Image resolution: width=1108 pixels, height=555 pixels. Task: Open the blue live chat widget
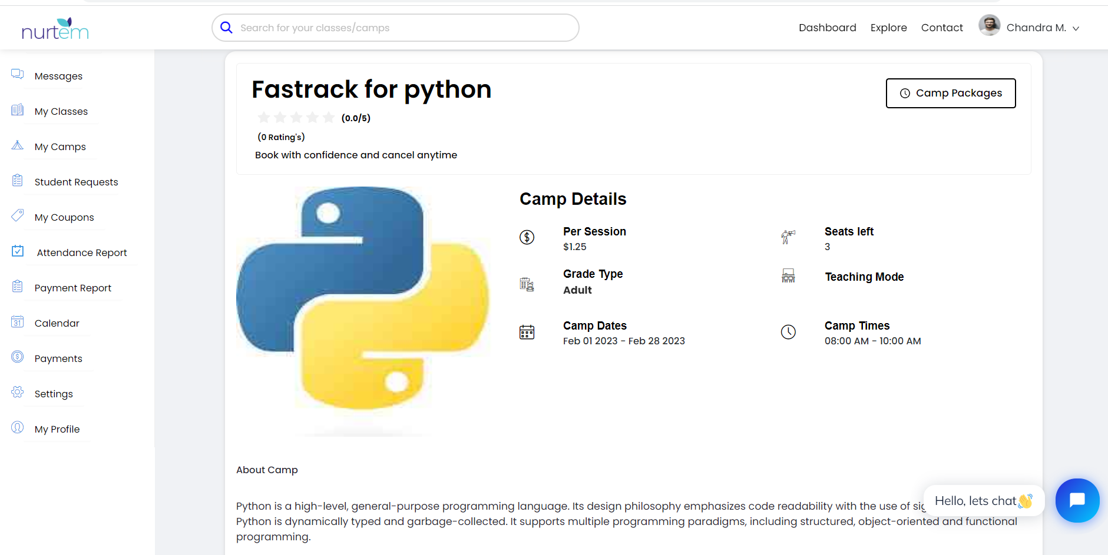pyautogui.click(x=1077, y=500)
